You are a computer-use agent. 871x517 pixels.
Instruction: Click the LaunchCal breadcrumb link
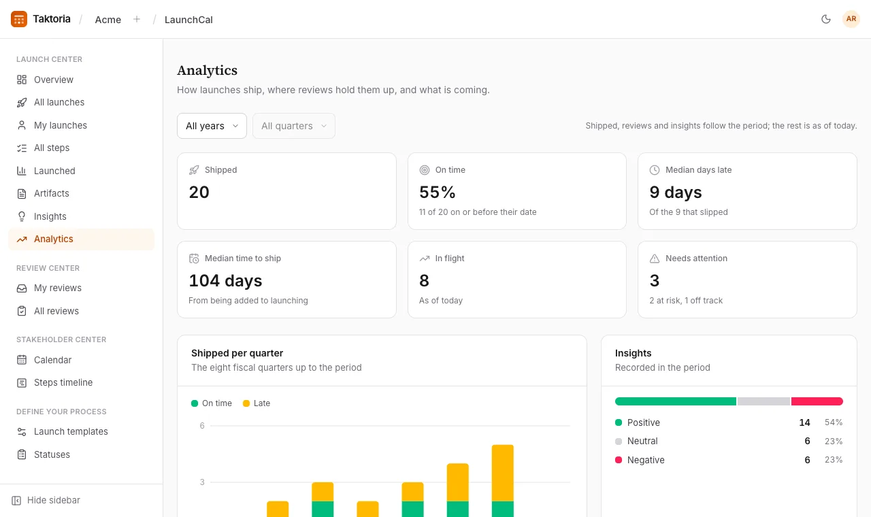coord(188,20)
